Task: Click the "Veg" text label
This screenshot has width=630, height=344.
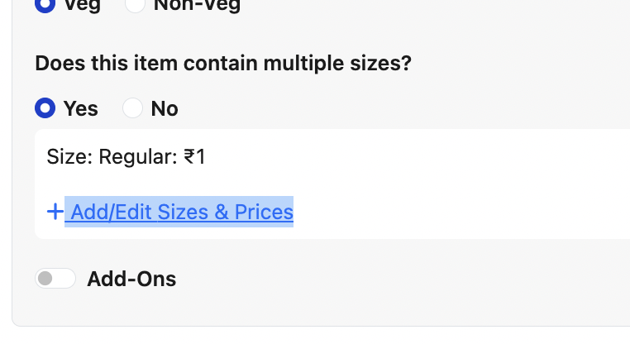Action: (83, 4)
